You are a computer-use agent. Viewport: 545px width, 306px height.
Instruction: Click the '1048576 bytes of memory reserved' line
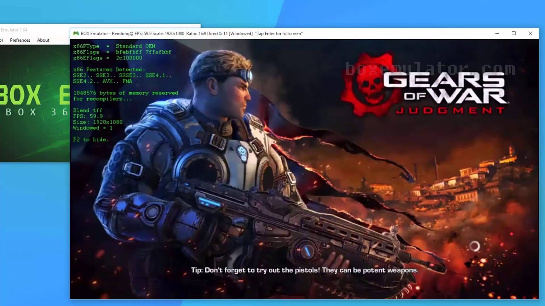point(126,93)
